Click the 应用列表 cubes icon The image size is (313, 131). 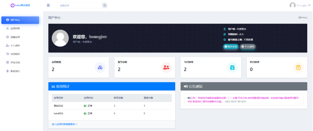[7, 28]
